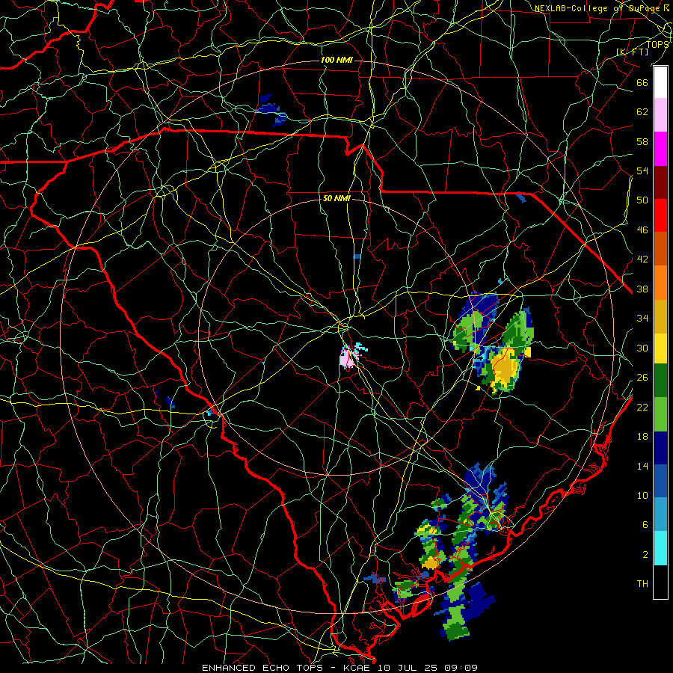Click the navy blue legend swatch
673x673 pixels.
click(660, 448)
